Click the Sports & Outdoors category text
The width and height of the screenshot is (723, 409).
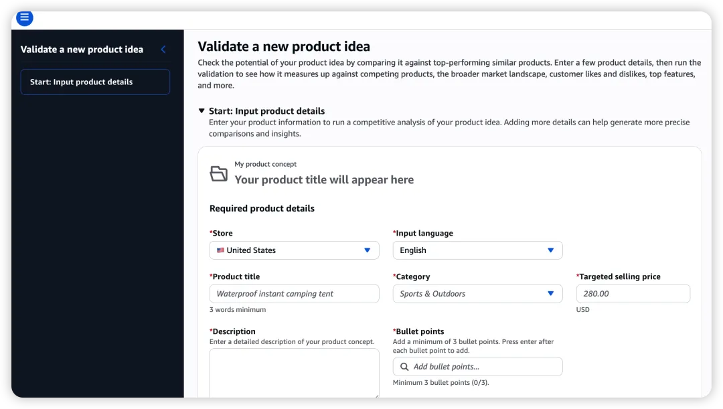coord(432,294)
